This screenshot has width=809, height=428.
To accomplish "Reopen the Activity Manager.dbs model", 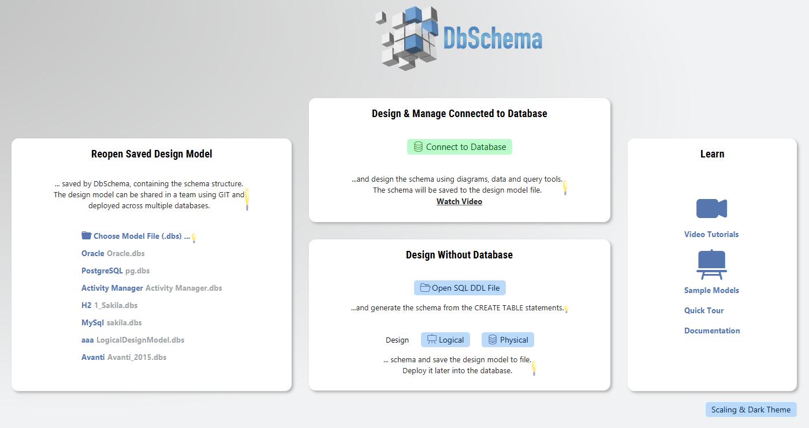I will point(152,288).
